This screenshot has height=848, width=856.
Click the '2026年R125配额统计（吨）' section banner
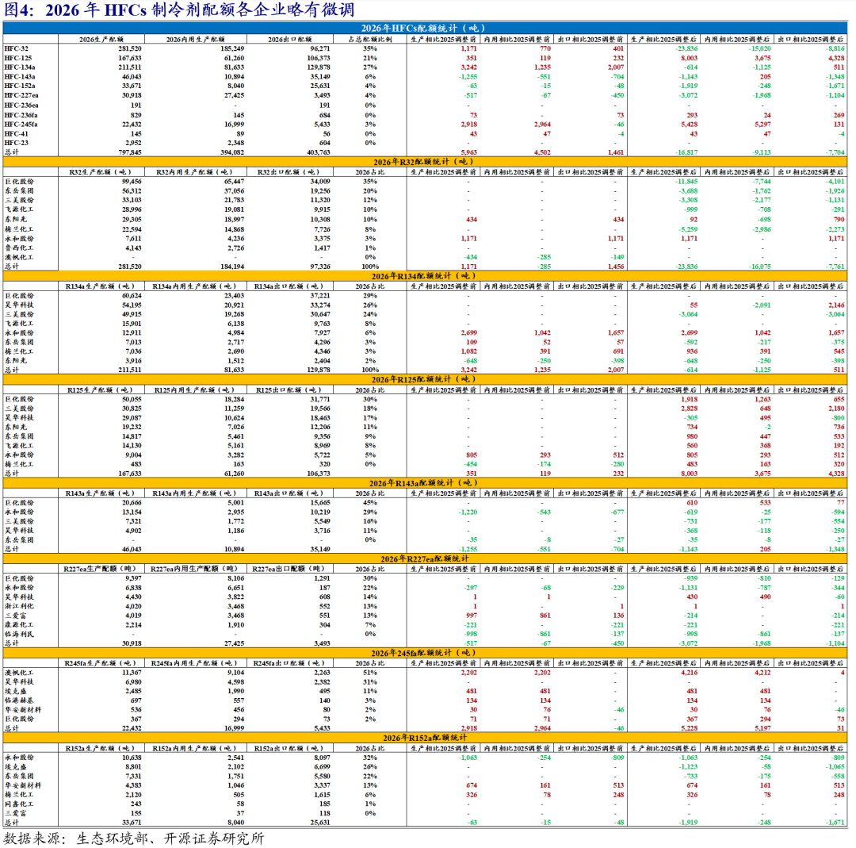428,379
